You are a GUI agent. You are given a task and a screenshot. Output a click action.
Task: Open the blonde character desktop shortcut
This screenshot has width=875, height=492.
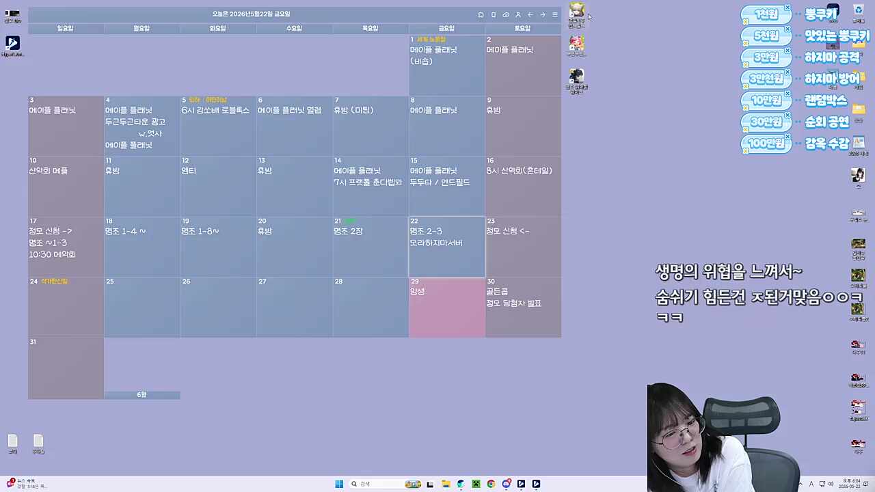pos(577,14)
